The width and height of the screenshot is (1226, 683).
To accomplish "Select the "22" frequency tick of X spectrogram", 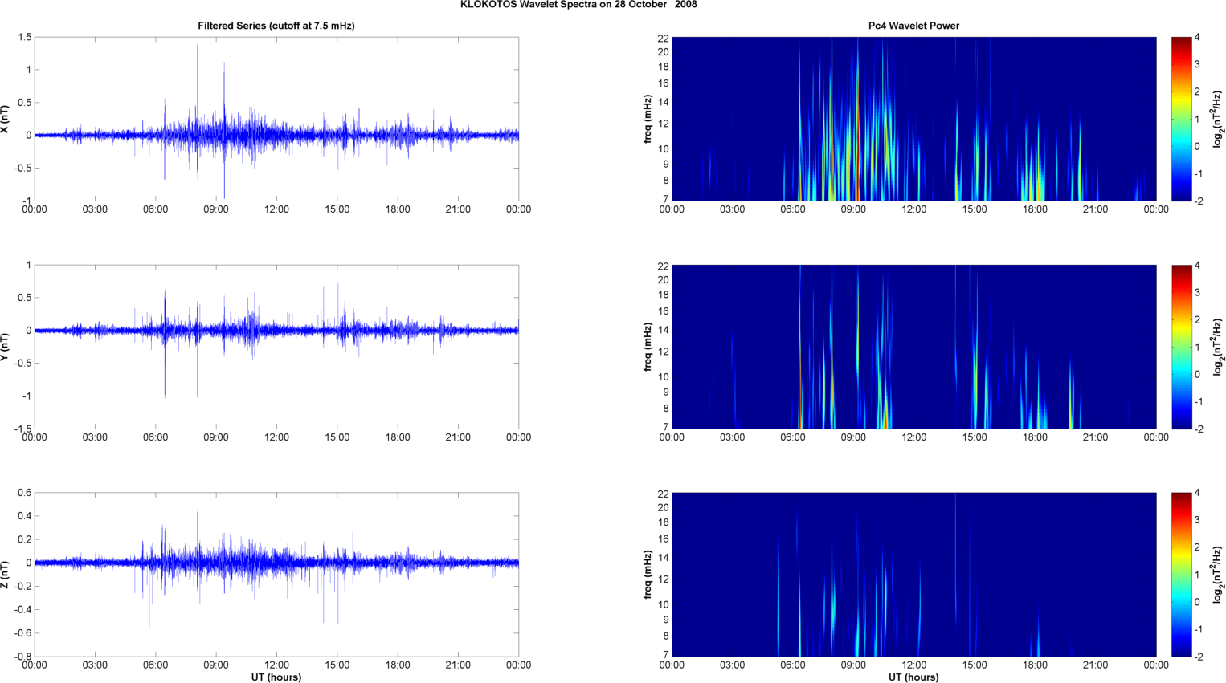I will 663,39.
